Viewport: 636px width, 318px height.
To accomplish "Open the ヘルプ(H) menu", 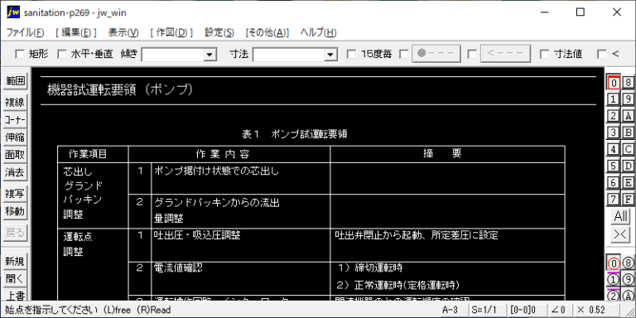I will pos(318,33).
